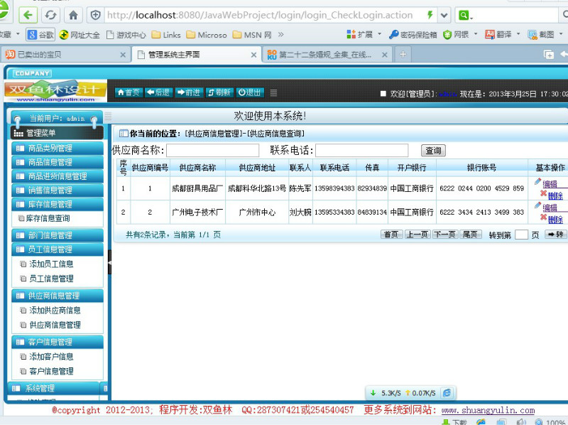
Task: Click the 首页 home toolbar button
Action: point(129,92)
